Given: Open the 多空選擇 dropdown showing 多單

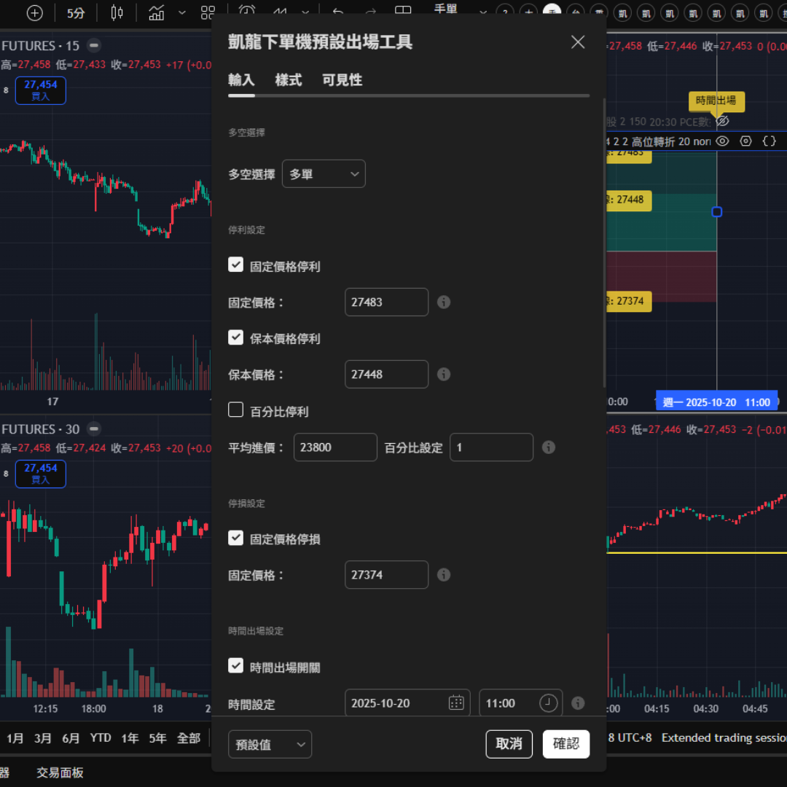Looking at the screenshot, I should coord(324,174).
